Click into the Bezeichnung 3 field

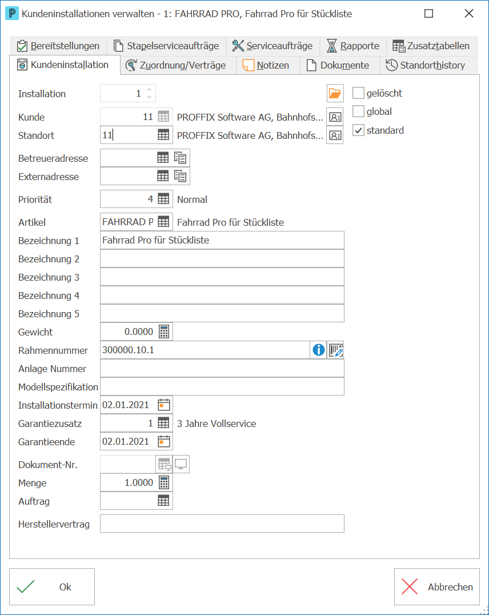point(222,277)
